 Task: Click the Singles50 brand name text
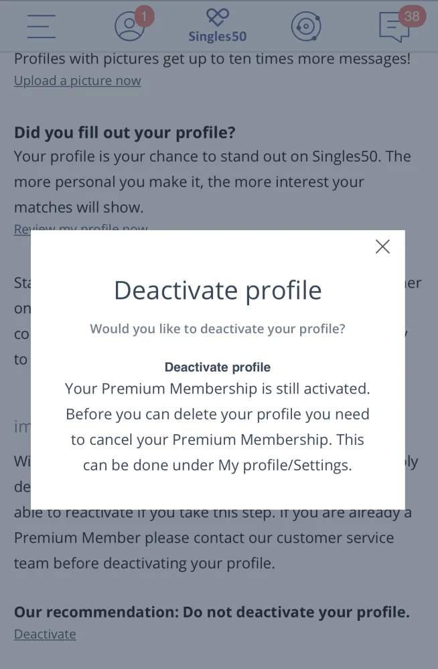click(x=218, y=37)
